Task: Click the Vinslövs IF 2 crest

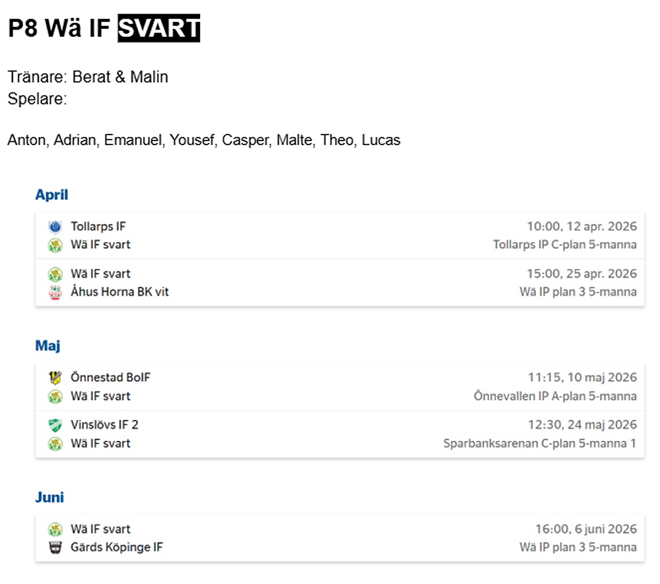Action: (x=55, y=425)
